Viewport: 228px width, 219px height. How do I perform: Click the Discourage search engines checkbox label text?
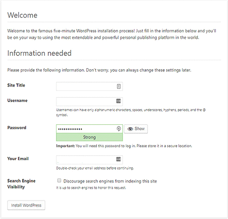(x=110, y=181)
